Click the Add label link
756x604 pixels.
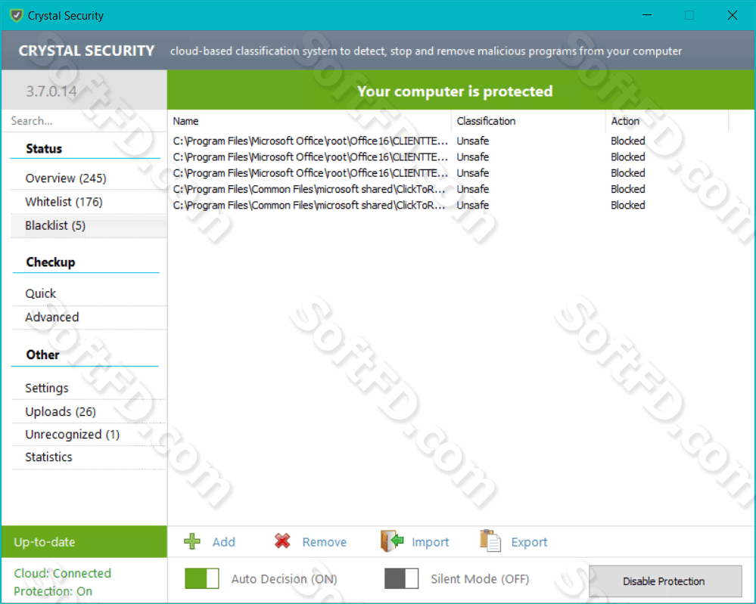224,542
